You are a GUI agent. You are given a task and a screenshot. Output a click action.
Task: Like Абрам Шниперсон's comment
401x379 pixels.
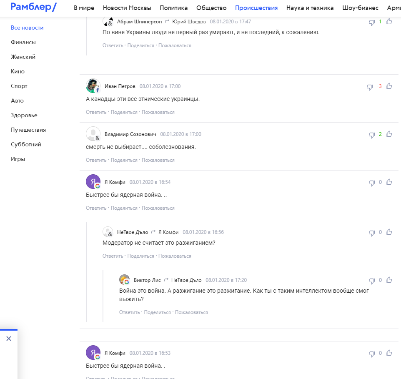[389, 22]
